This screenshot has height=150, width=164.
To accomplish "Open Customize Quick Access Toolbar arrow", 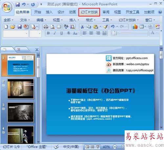I will (x=41, y=4).
